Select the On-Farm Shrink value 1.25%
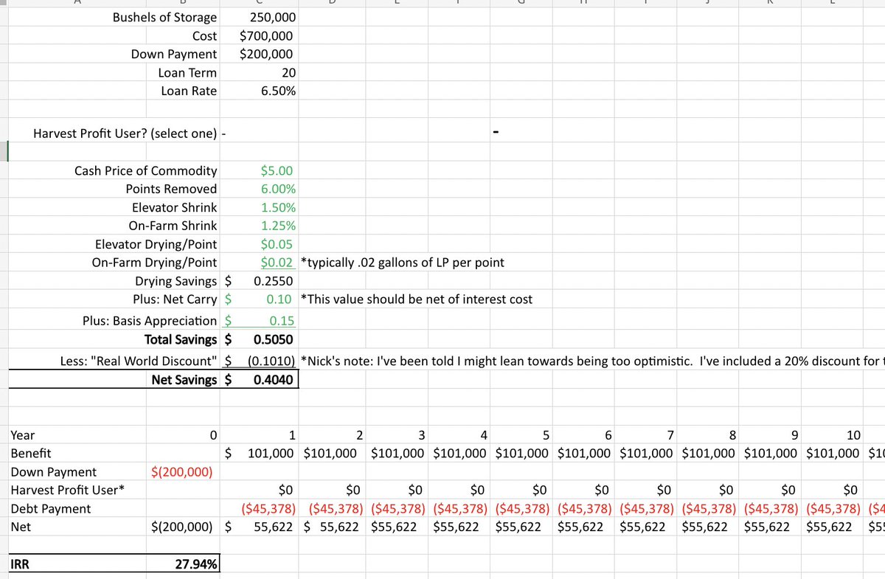 click(x=279, y=226)
